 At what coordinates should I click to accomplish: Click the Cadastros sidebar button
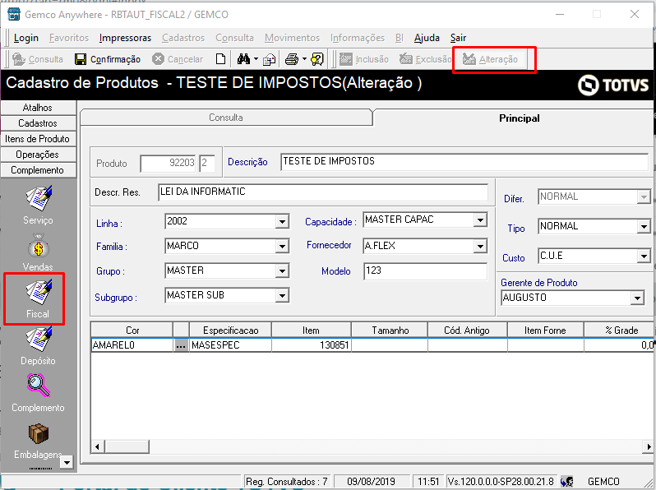(x=38, y=123)
